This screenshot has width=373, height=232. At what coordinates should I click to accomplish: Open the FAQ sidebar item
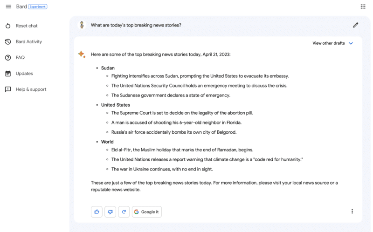(20, 57)
